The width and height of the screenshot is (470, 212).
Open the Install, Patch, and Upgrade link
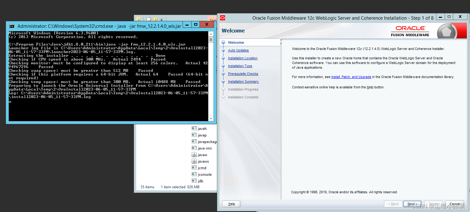coord(351,77)
